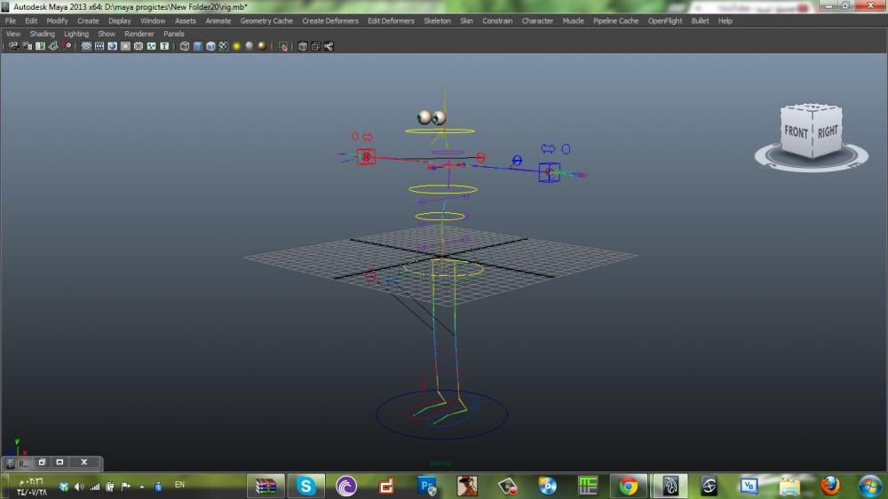Toggle textured display checker icon
The height and width of the screenshot is (499, 888).
[x=223, y=46]
